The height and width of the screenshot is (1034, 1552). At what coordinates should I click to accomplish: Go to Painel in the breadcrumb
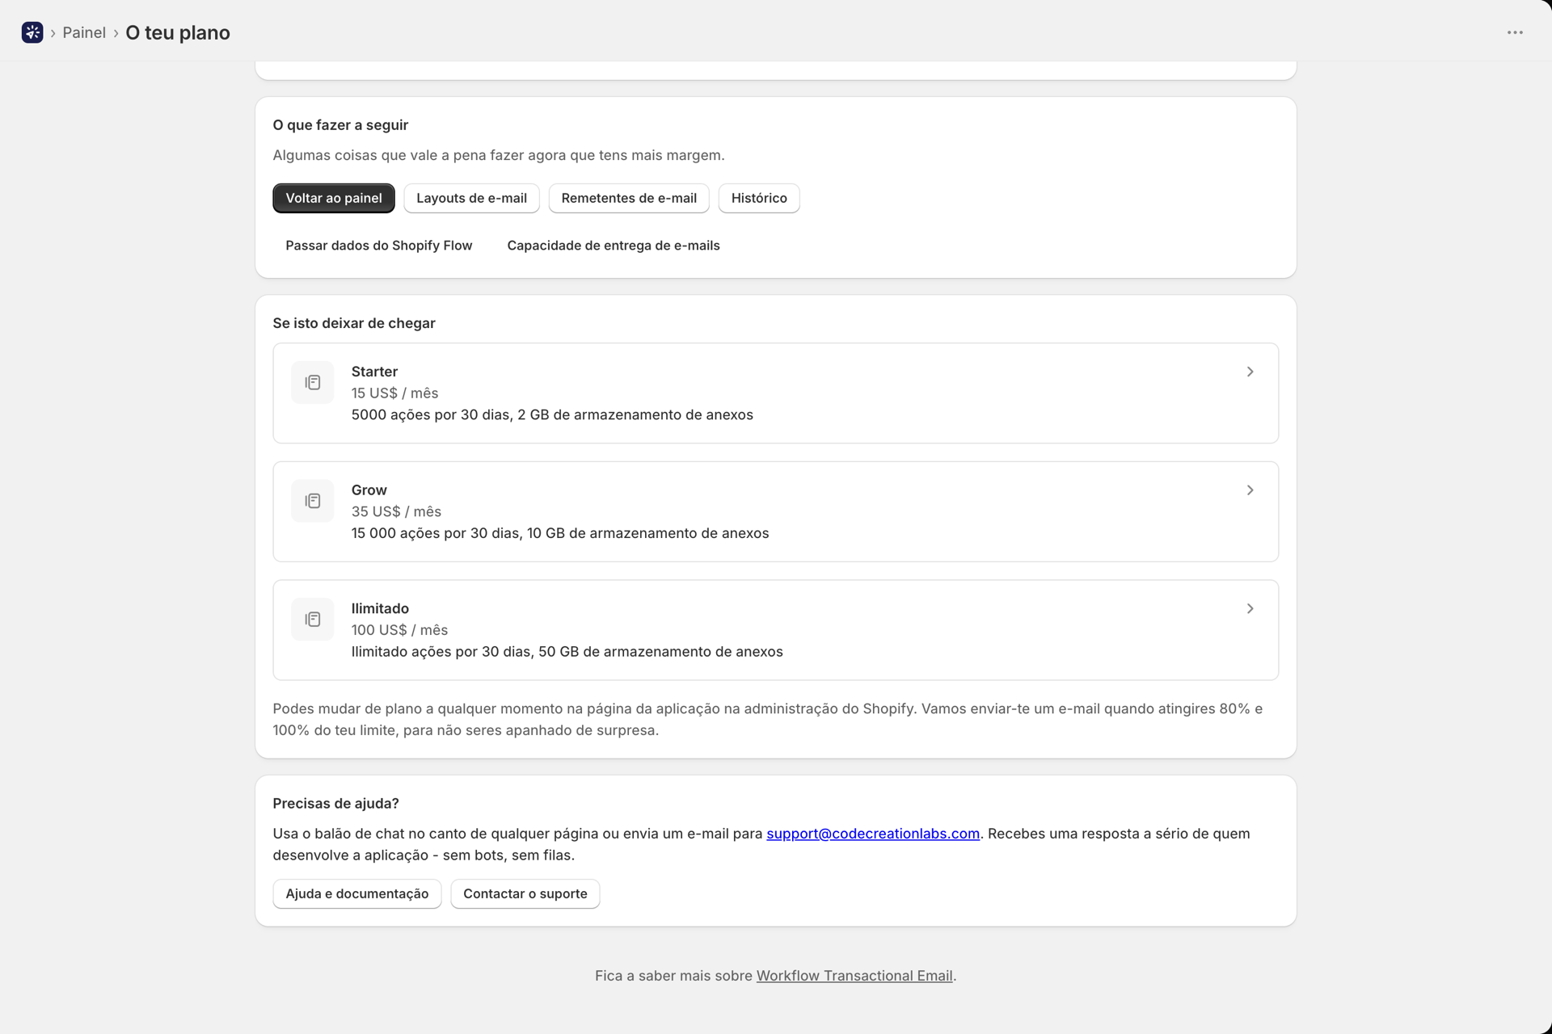pos(84,32)
